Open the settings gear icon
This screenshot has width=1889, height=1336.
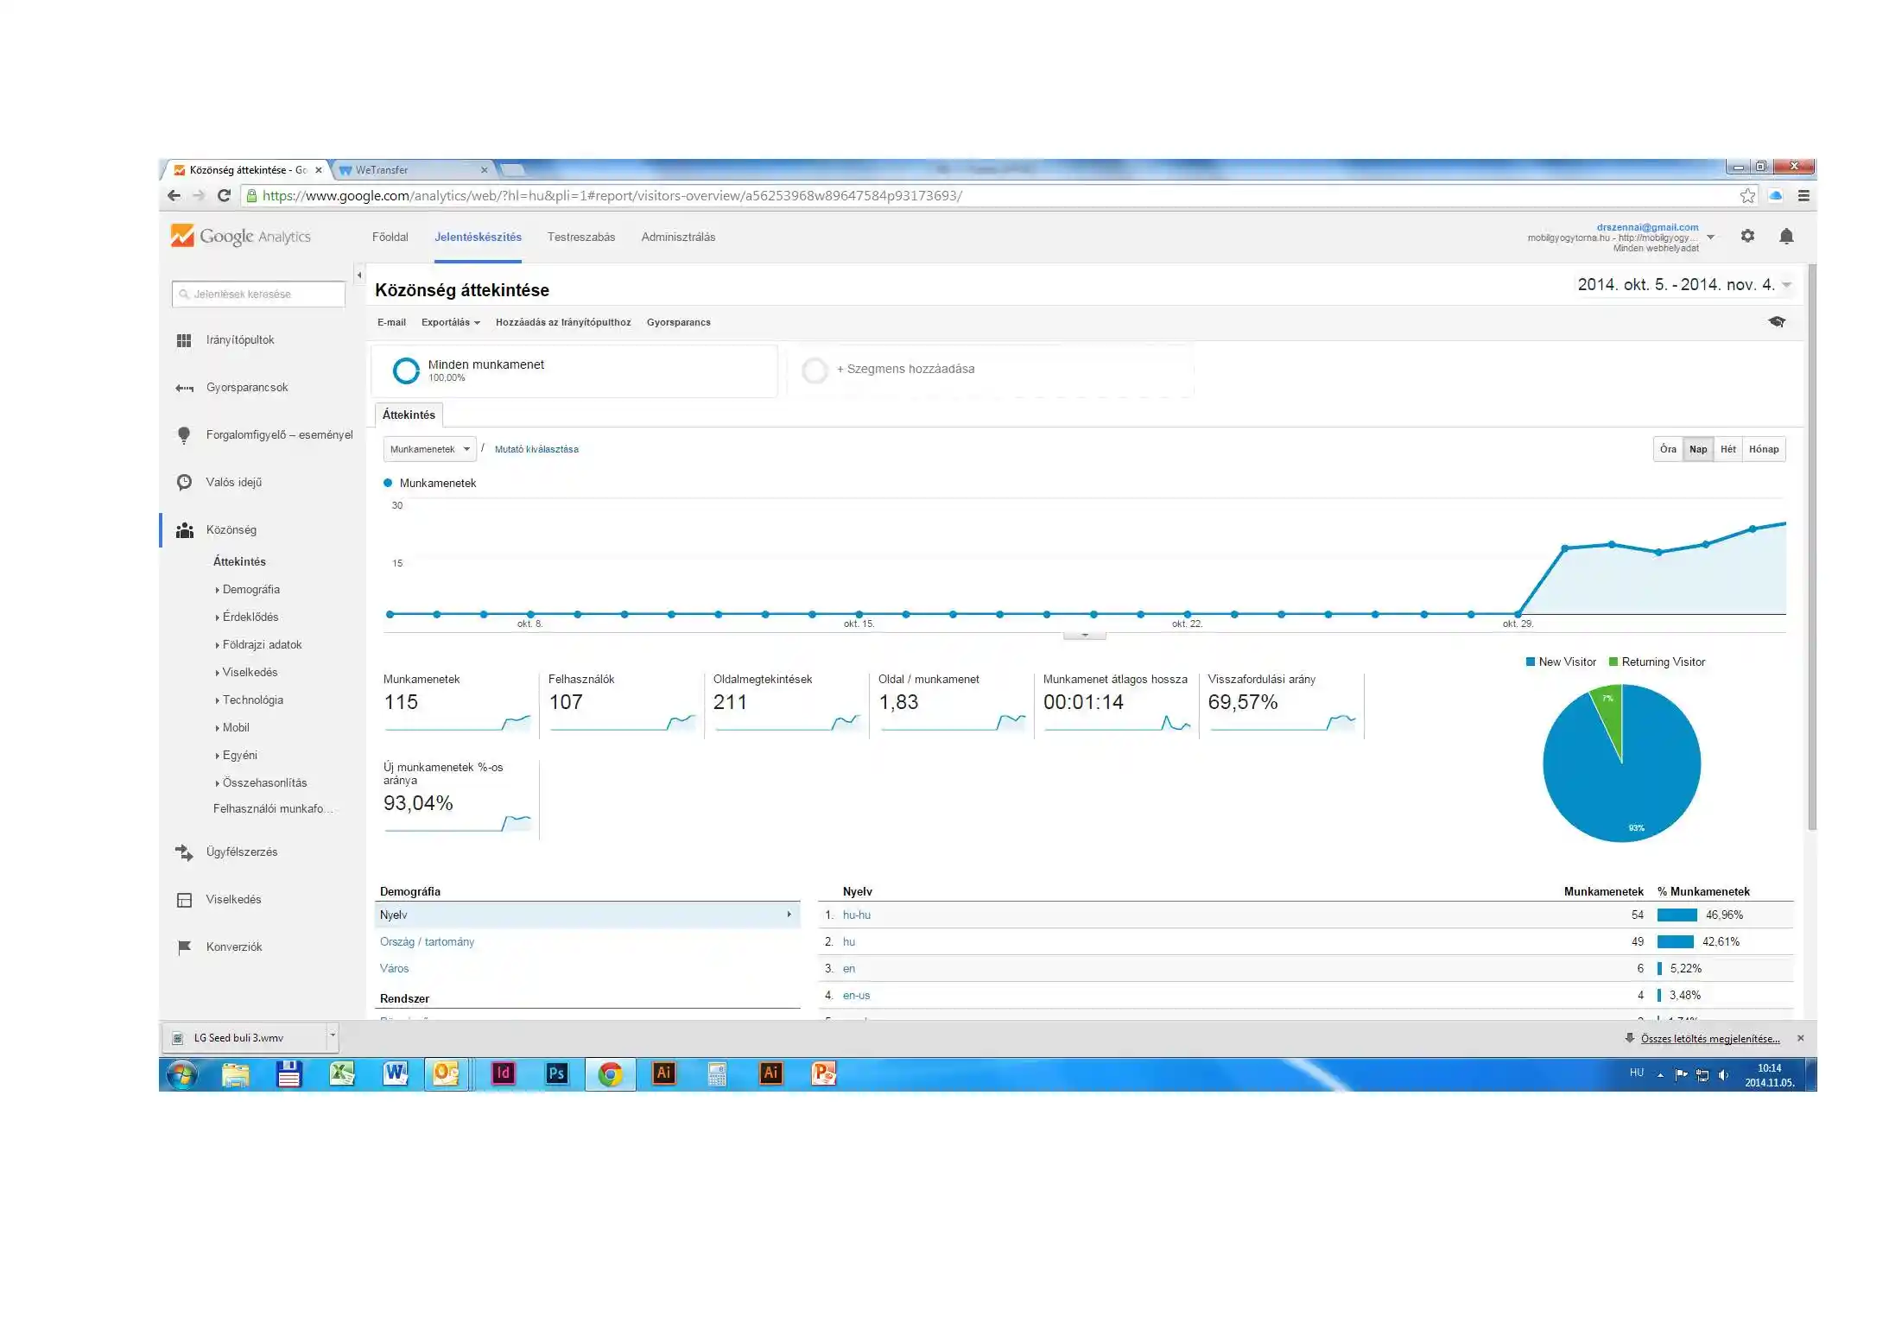(x=1746, y=236)
